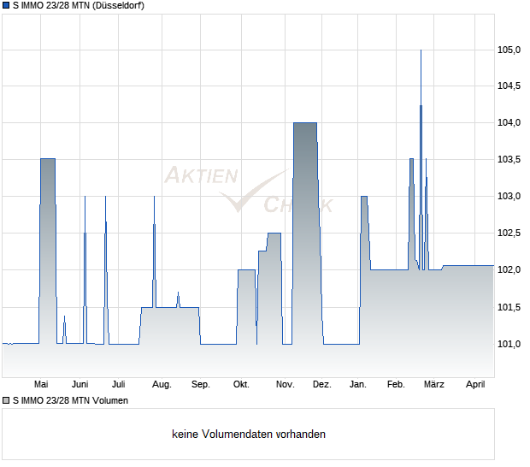Click the 102,0 price axis label
The image size is (530, 467).
point(509,270)
